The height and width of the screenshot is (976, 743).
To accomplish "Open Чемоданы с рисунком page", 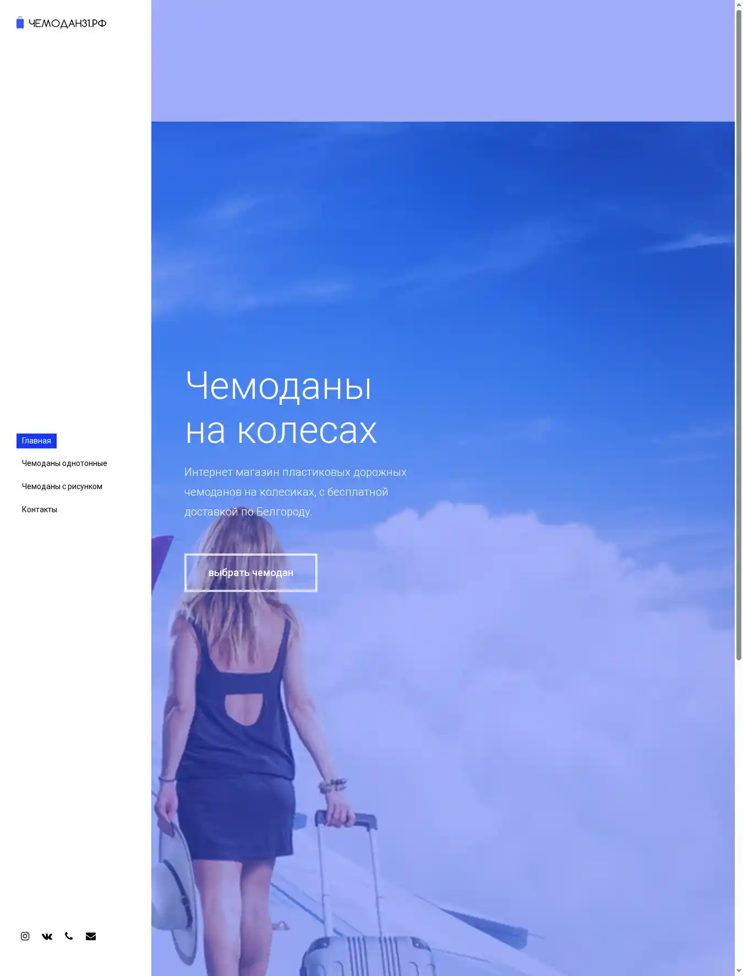I will pos(62,486).
